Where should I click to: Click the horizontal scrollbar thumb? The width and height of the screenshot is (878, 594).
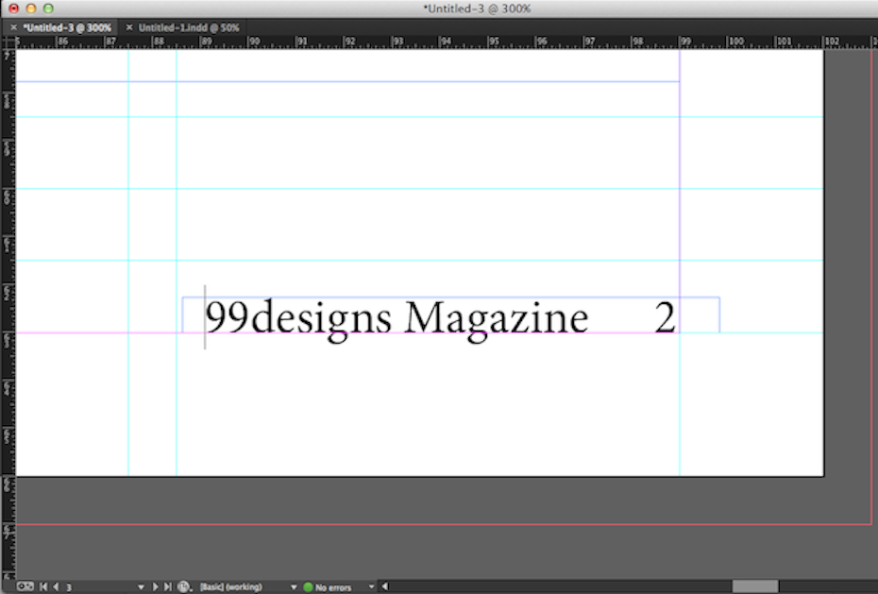tap(754, 586)
